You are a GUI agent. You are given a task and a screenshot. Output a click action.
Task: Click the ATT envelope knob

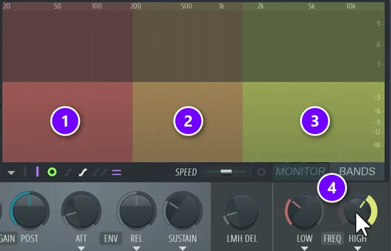[x=81, y=211]
